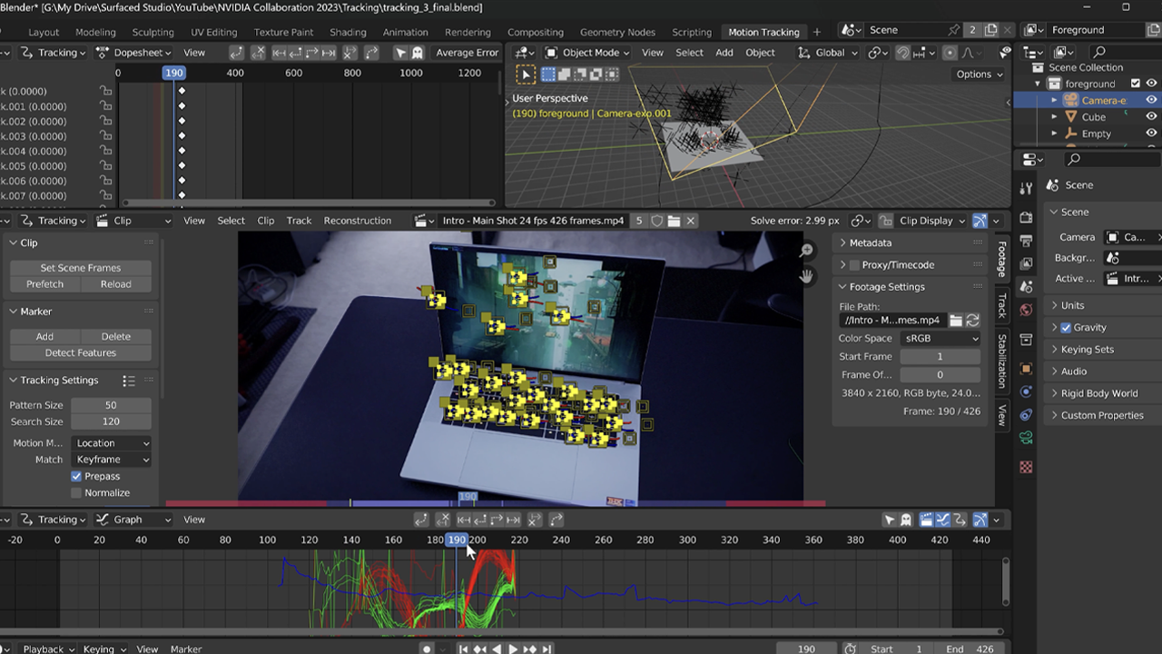Open Match Keyframe dropdown
Image resolution: width=1162 pixels, height=654 pixels.
click(111, 460)
